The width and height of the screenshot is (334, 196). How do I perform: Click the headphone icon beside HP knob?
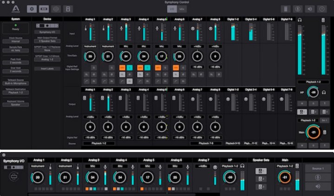pyautogui.click(x=324, y=93)
